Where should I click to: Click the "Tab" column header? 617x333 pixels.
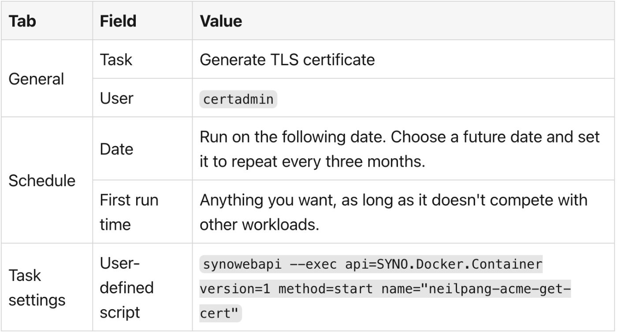[22, 21]
